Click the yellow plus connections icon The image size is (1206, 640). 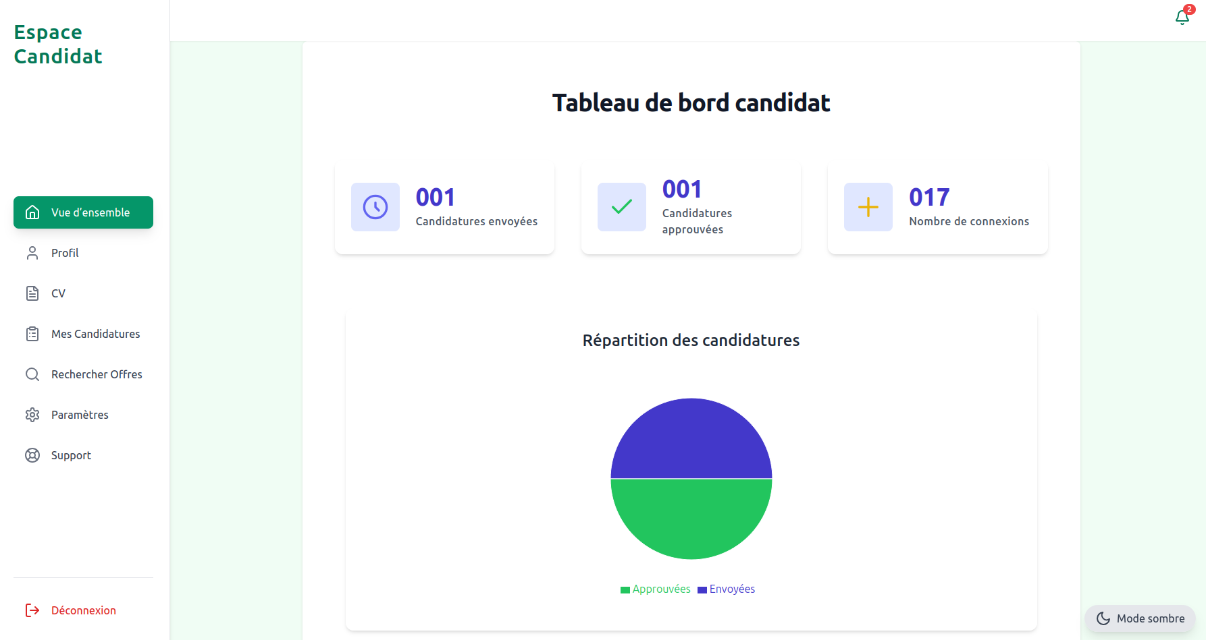[x=868, y=207]
